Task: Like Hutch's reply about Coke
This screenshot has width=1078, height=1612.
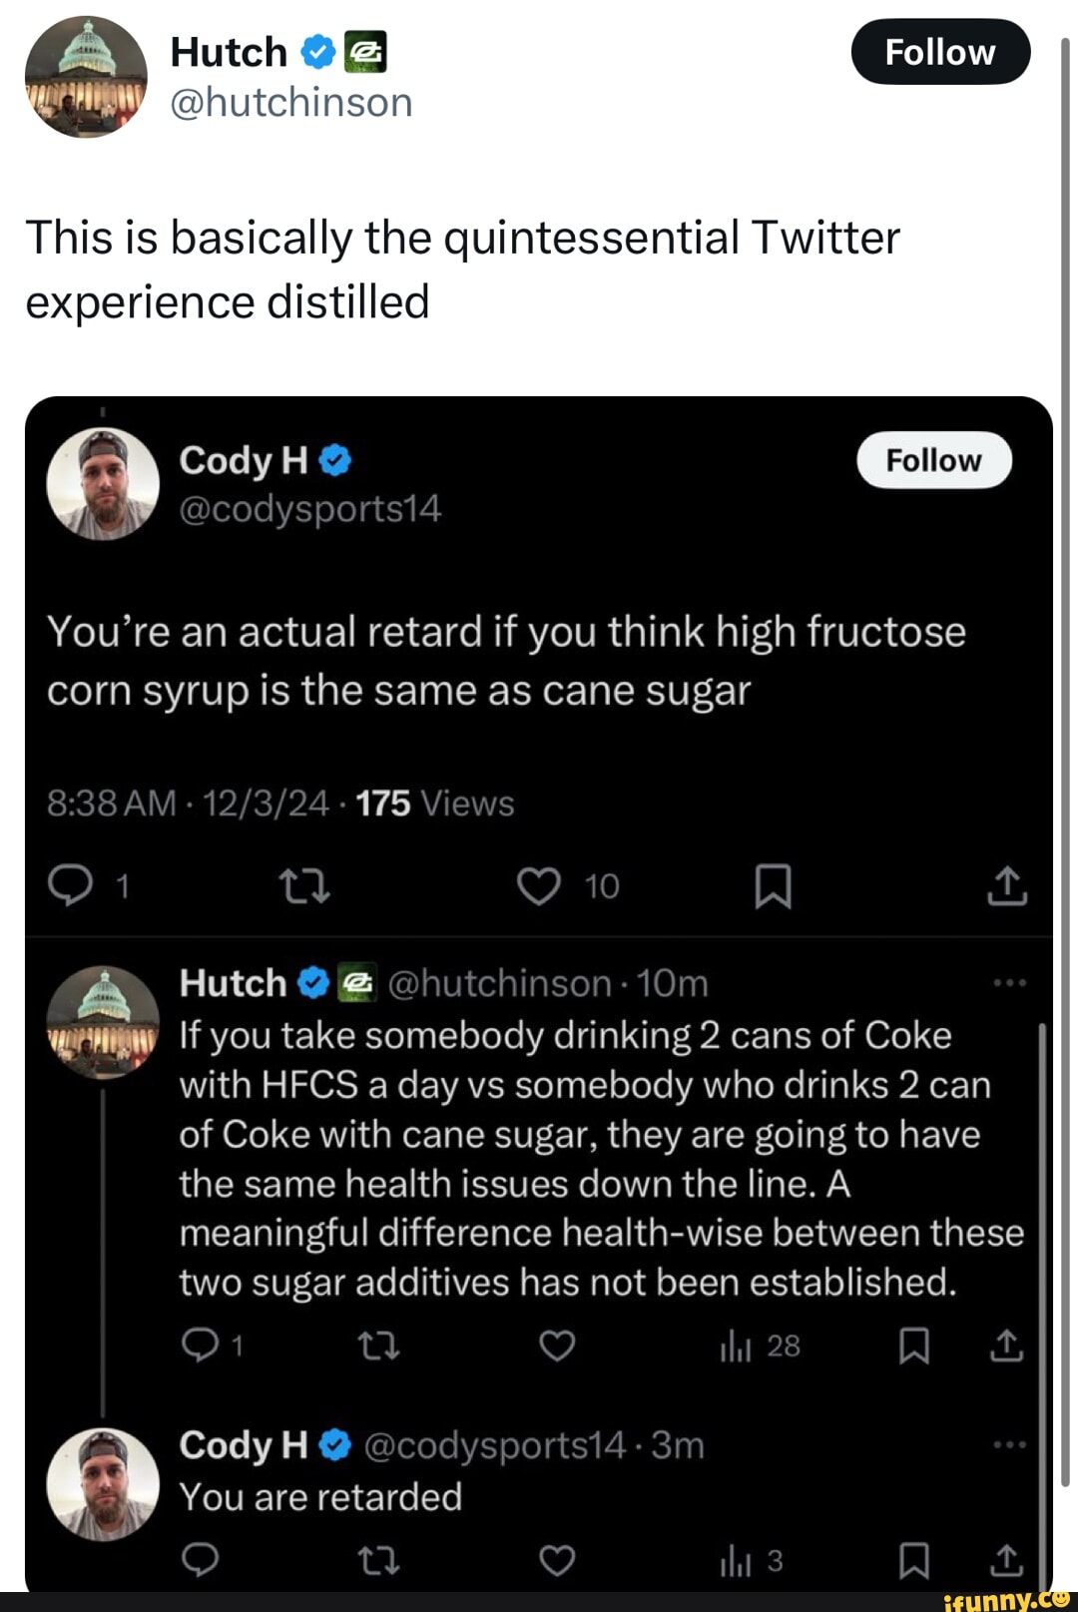Action: pyautogui.click(x=557, y=1346)
